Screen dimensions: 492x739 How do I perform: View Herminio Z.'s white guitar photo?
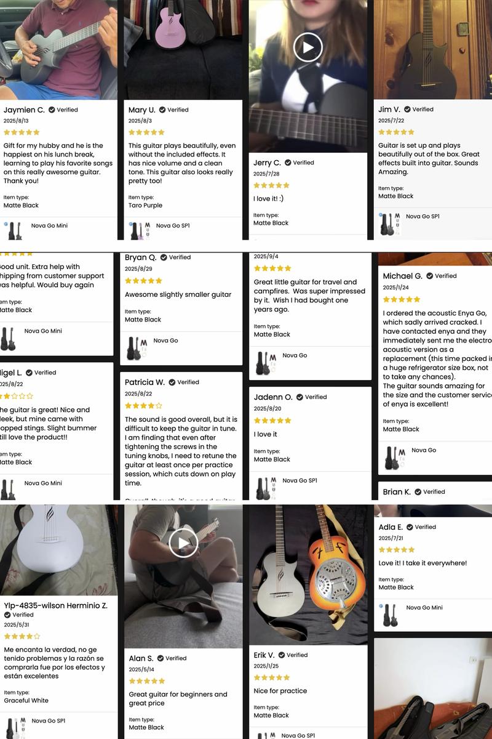tap(58, 549)
